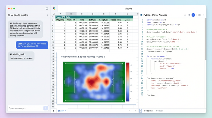Close the Python code panel

tap(204, 15)
